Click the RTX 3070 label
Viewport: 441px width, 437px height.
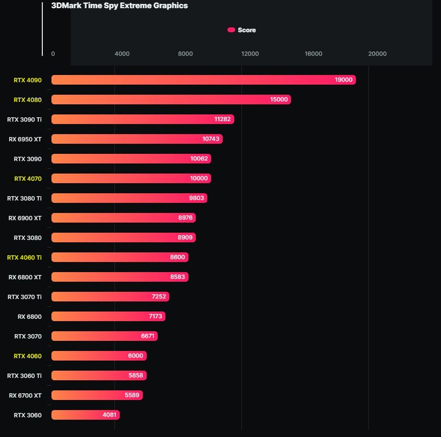(x=28, y=337)
